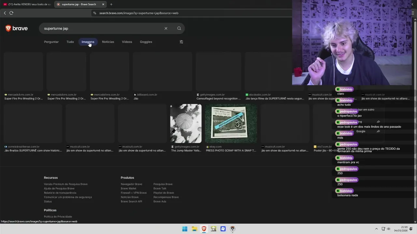This screenshot has width=417, height=234.
Task: Open the notification bell in the tray
Action: tap(411, 229)
